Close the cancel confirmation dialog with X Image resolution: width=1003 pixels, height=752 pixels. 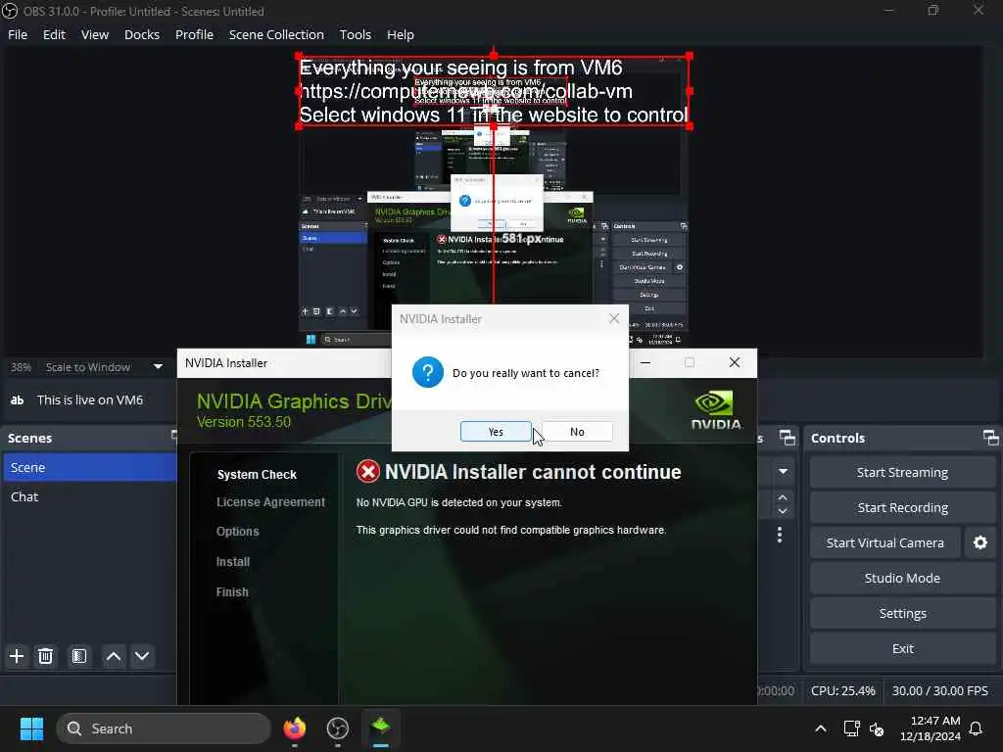click(613, 318)
